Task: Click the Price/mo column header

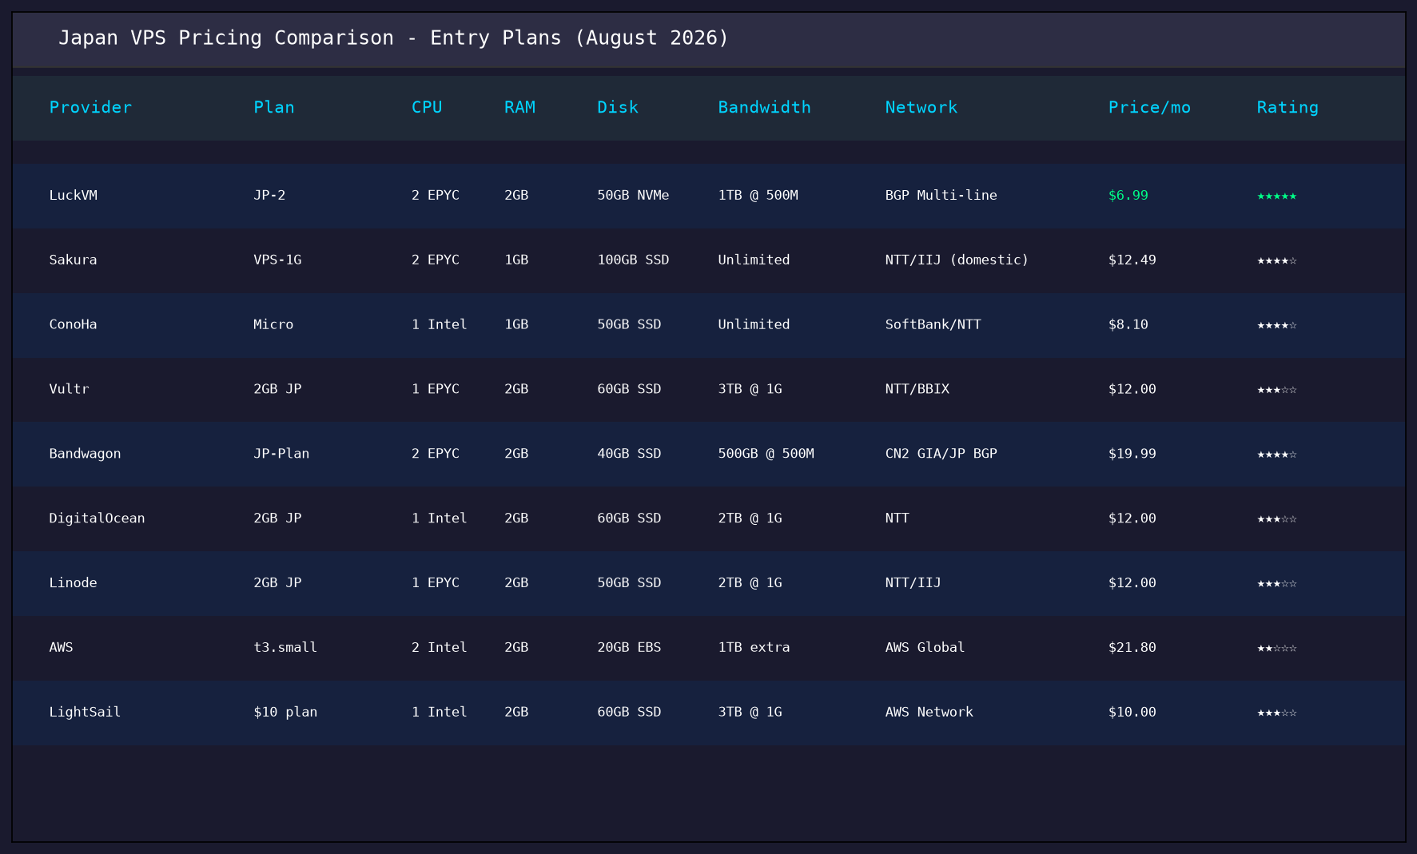Action: pyautogui.click(x=1149, y=107)
